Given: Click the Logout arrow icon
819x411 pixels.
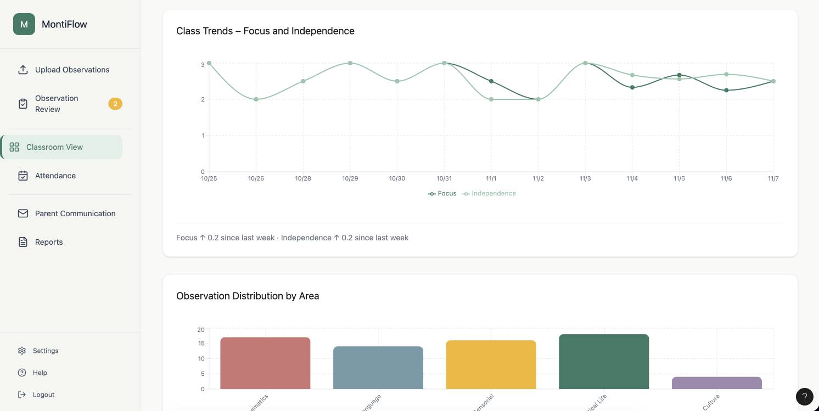Looking at the screenshot, I should point(21,395).
